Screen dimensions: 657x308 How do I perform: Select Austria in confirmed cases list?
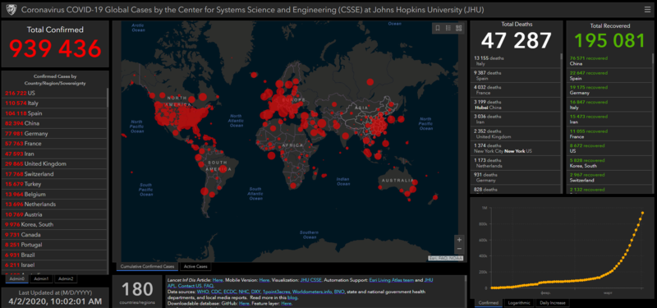[54, 214]
